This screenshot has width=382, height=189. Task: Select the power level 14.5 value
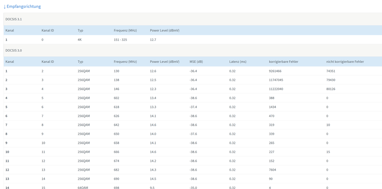[x=153, y=179]
